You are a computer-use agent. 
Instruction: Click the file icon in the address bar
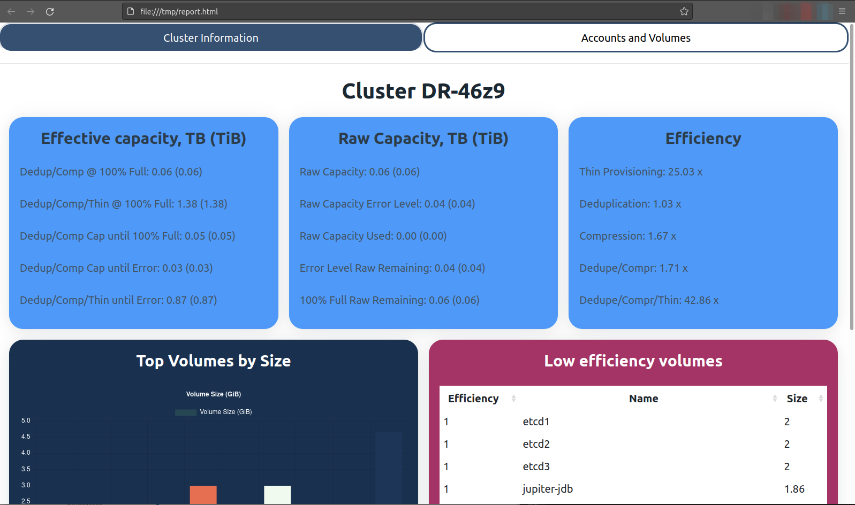tap(131, 11)
